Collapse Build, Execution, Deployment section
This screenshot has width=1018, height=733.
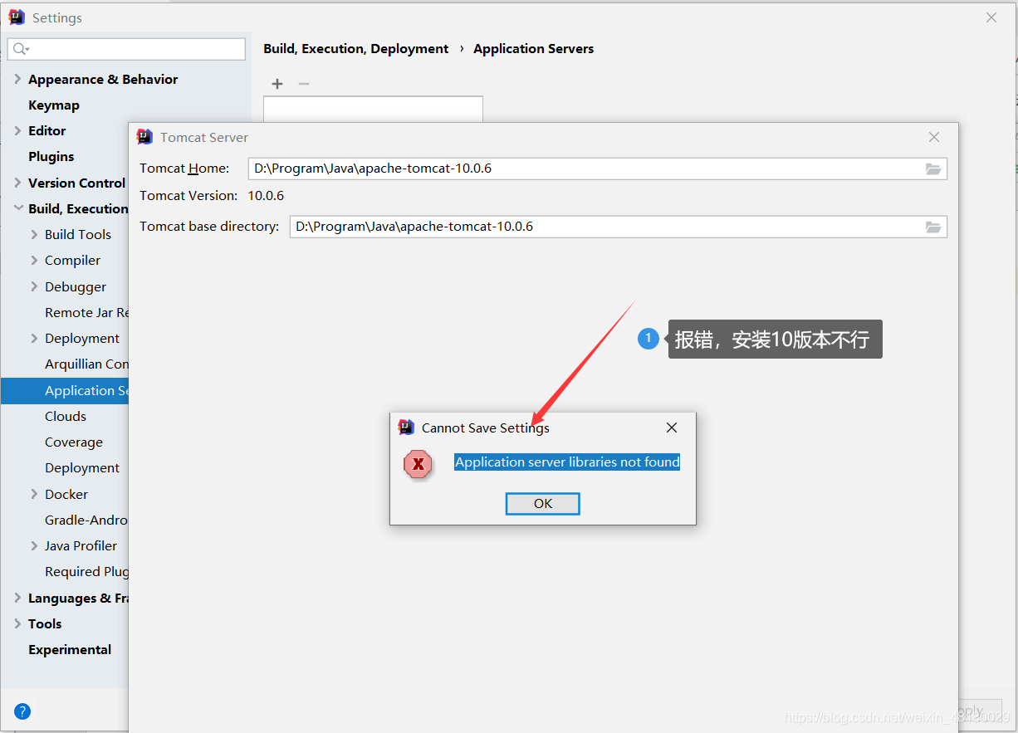17,208
